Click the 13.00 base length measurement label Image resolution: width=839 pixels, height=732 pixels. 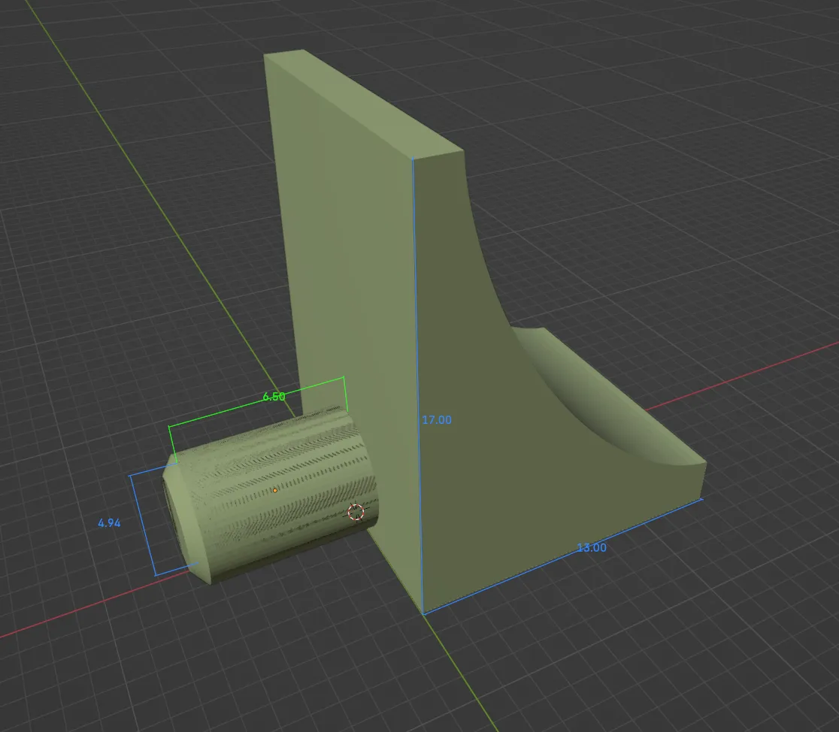pos(591,547)
